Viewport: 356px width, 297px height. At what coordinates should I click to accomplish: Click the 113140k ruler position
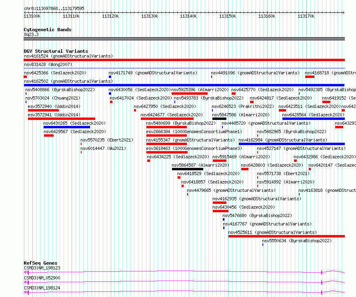click(x=188, y=16)
